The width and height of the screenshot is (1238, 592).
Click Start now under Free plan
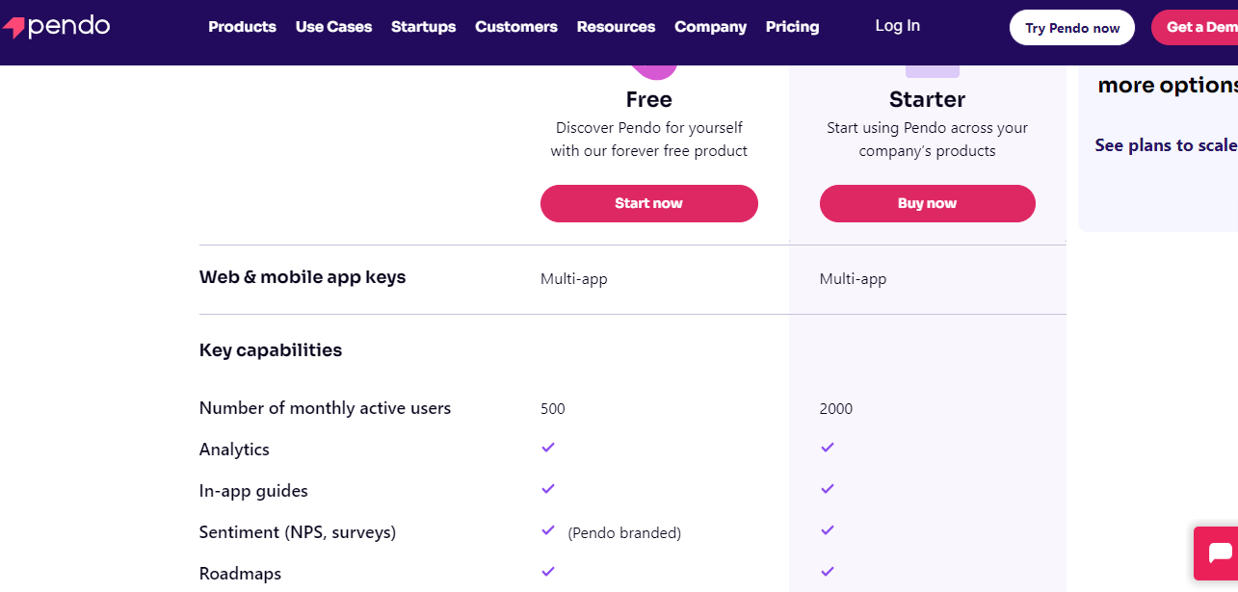pyautogui.click(x=648, y=203)
